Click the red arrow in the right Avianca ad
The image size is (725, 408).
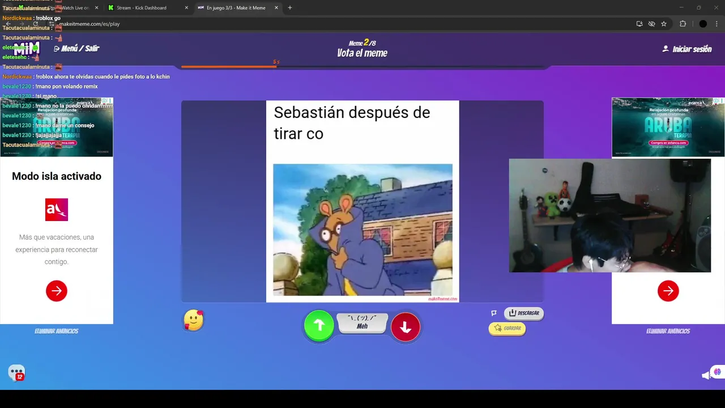668,291
